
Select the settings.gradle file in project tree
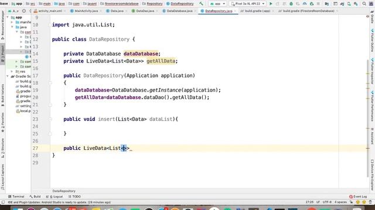coord(23,106)
